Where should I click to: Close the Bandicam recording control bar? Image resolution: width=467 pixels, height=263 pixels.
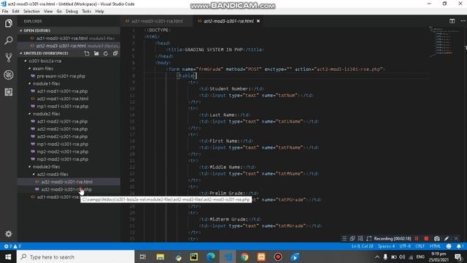click(456, 239)
